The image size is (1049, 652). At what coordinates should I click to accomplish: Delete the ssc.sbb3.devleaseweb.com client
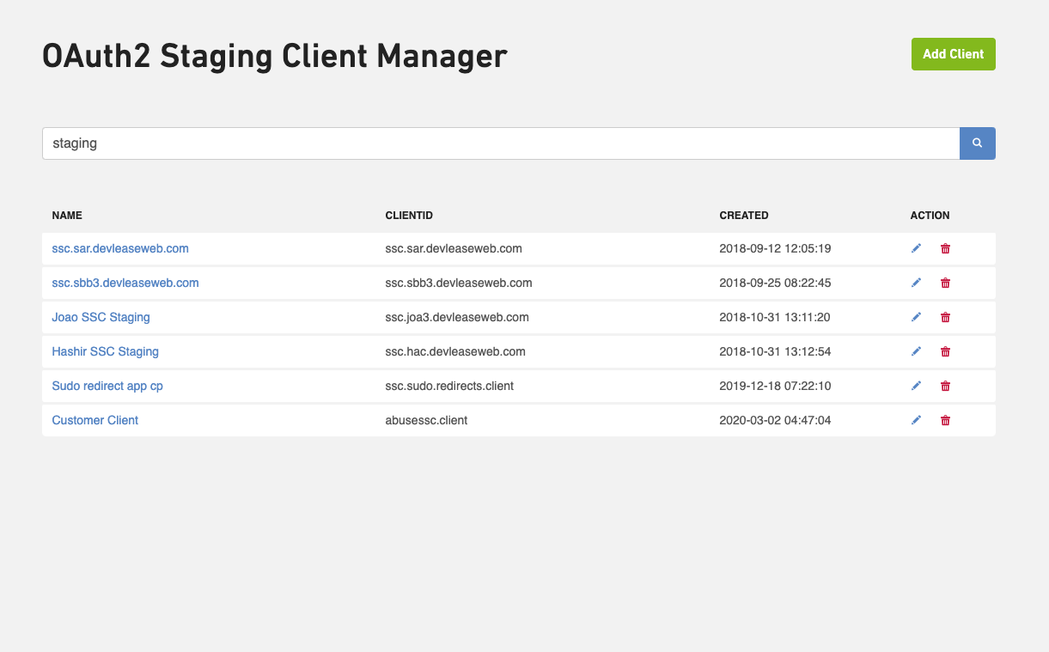[x=945, y=283]
